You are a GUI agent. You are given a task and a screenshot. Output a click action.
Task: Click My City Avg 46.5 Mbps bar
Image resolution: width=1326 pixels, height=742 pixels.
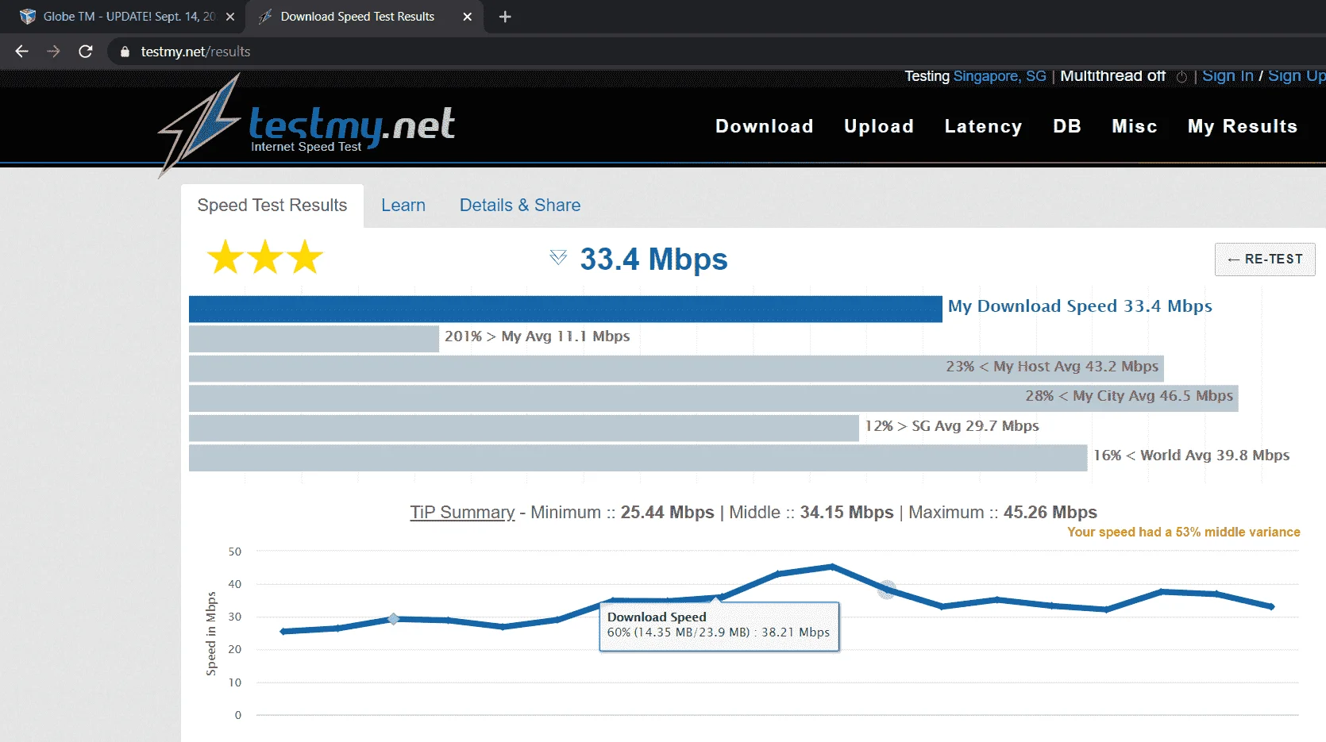point(713,398)
